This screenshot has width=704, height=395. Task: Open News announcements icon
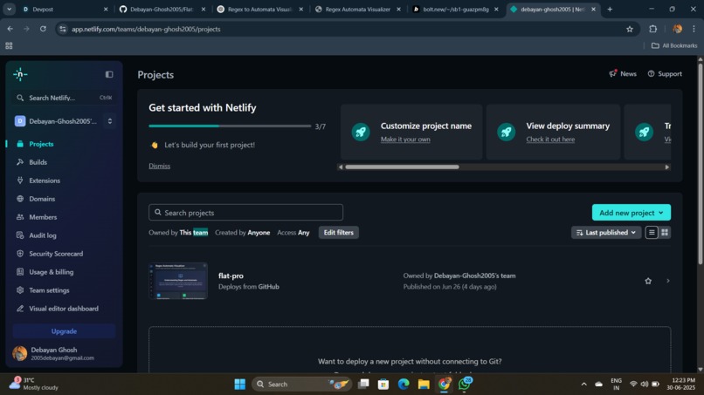[613, 73]
